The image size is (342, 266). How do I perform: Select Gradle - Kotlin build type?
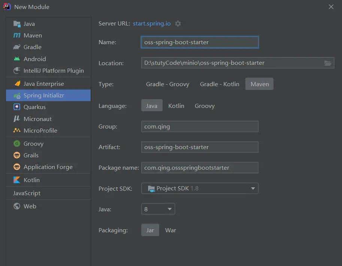point(220,84)
